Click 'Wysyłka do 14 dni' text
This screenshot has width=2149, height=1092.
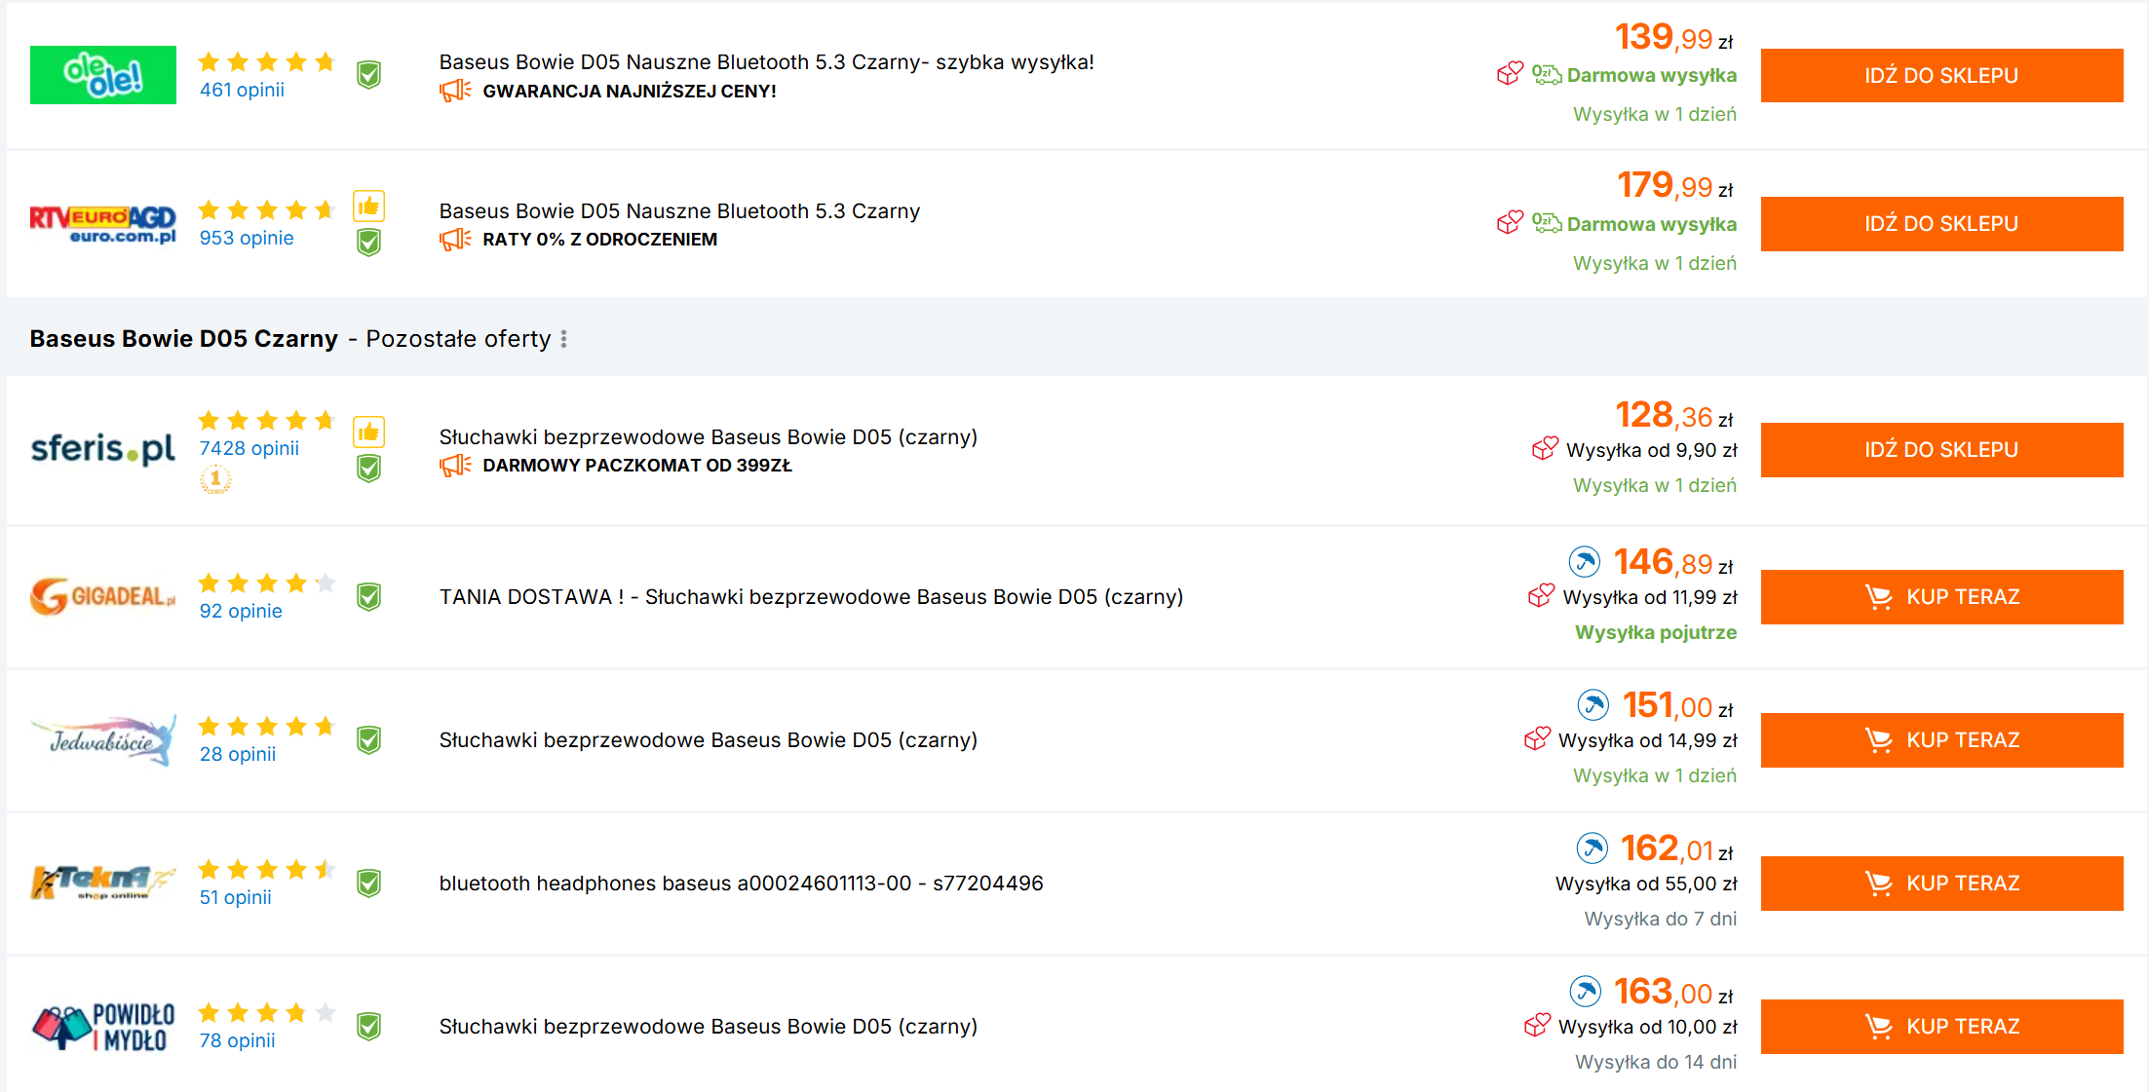1656,1063
